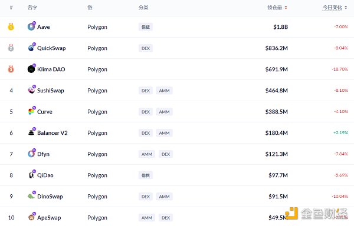Viewport: 354px width, 226px height.
Task: Click the Curve rainbow logo icon
Action: pos(31,111)
